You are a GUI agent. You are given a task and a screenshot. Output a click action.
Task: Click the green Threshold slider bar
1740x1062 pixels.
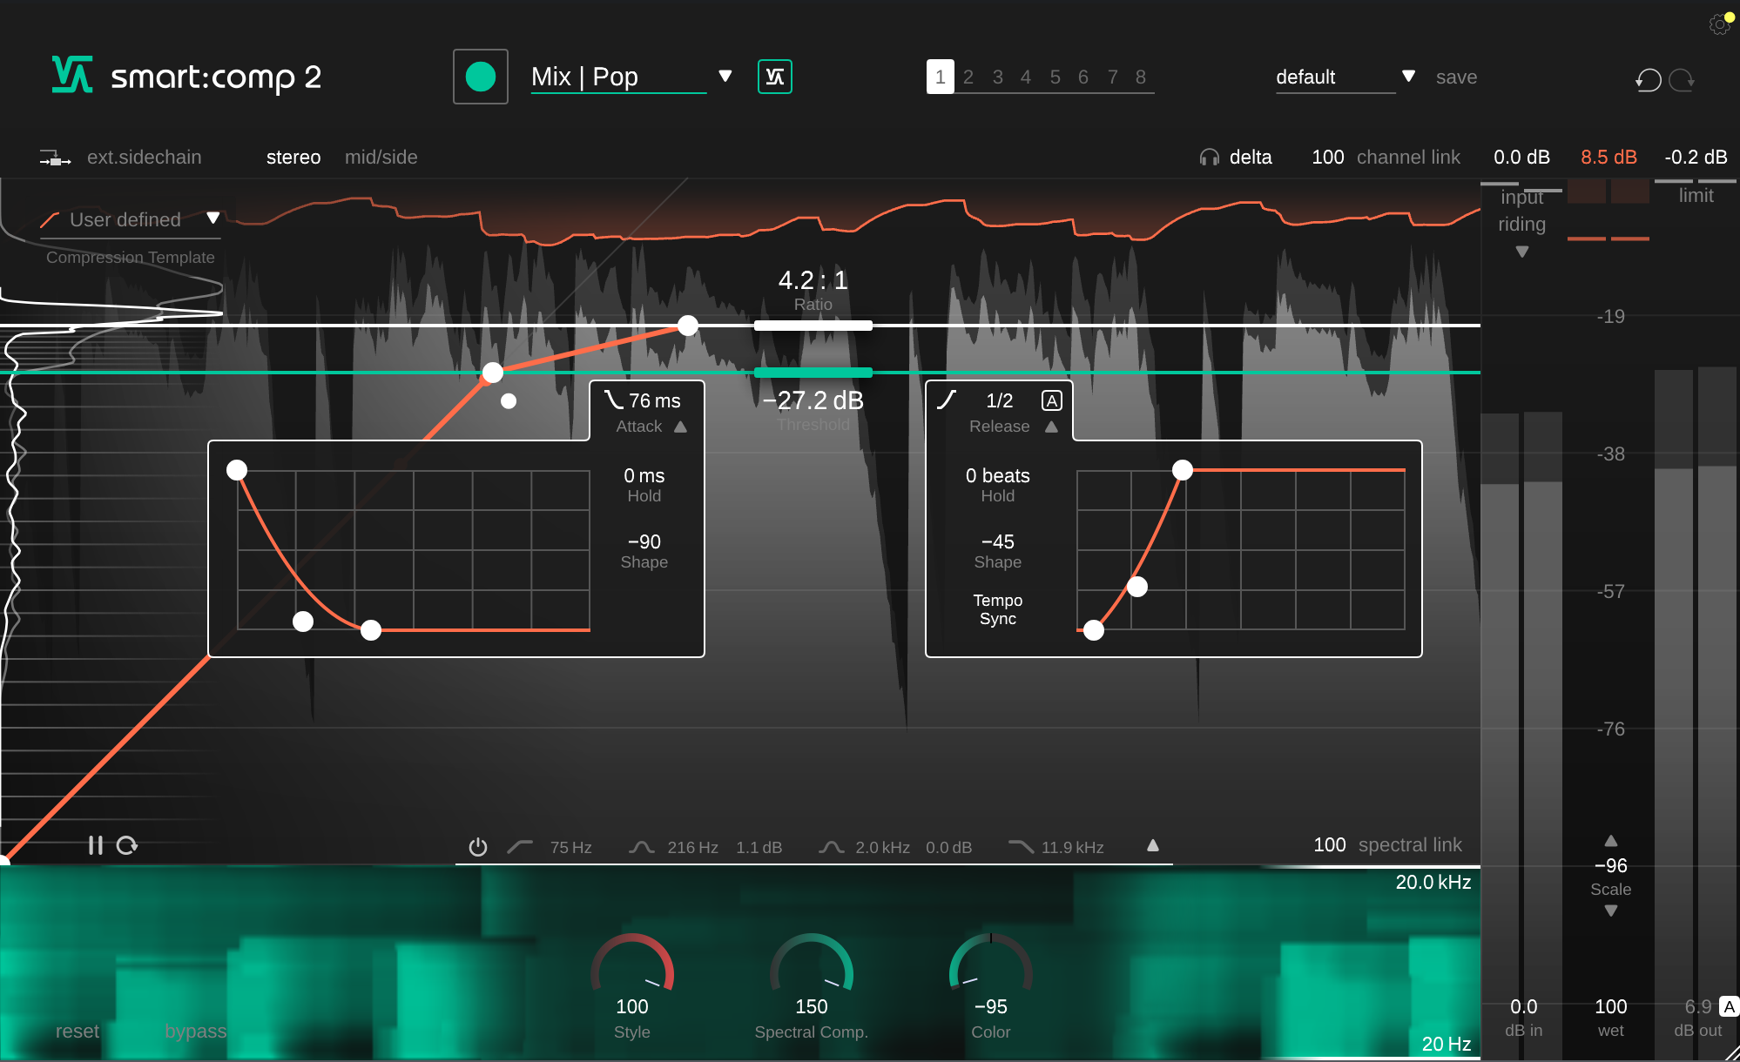(x=813, y=372)
